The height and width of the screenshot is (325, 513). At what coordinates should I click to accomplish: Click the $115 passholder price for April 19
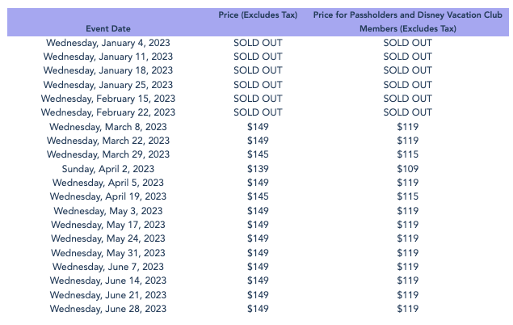408,196
